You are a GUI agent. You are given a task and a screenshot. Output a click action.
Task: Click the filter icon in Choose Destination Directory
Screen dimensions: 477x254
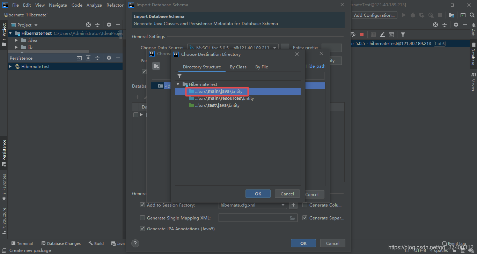(x=179, y=76)
